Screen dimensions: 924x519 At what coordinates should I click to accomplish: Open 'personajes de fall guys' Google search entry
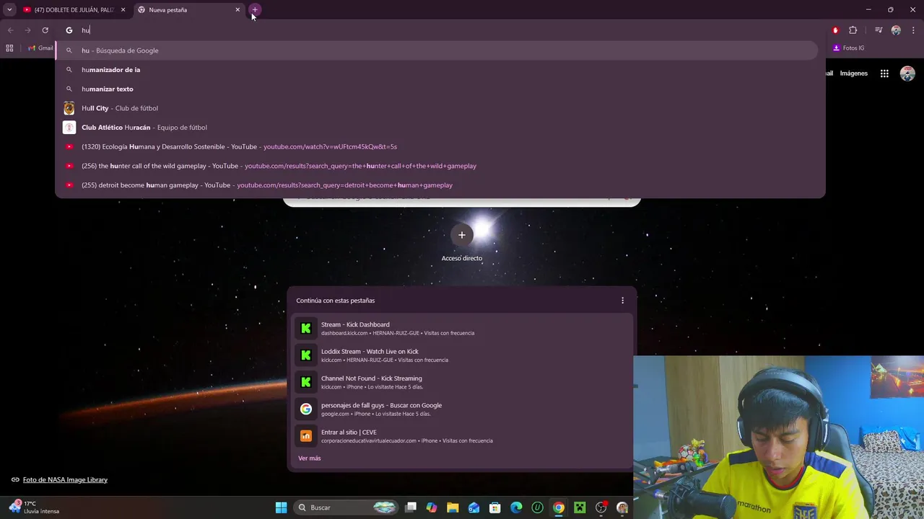click(x=462, y=409)
